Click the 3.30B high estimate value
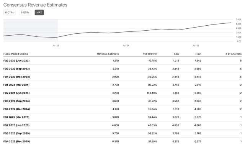This screenshot has width=245, height=146. coord(198,93)
